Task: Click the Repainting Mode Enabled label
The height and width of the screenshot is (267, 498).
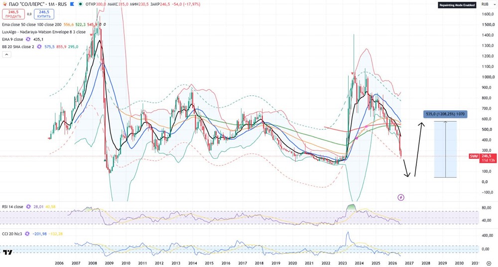Action: click(x=457, y=5)
